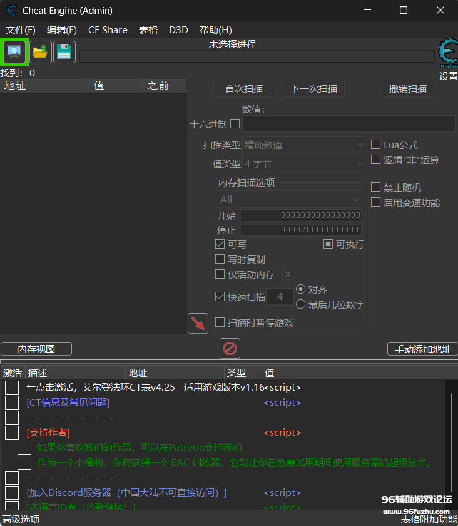
Task: Click the 撤销扫描 button
Action: point(408,88)
